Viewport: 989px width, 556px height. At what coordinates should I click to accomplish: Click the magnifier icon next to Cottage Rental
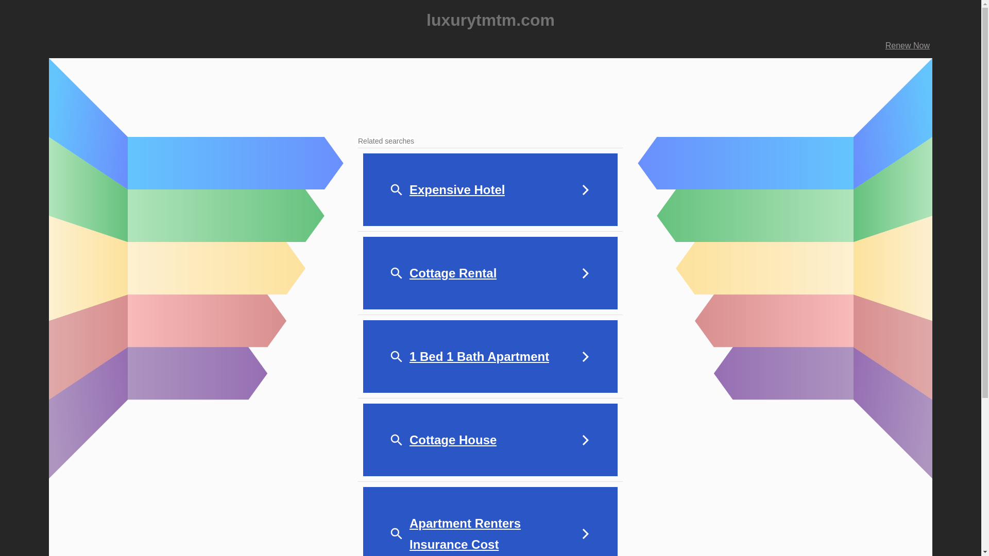(x=396, y=273)
